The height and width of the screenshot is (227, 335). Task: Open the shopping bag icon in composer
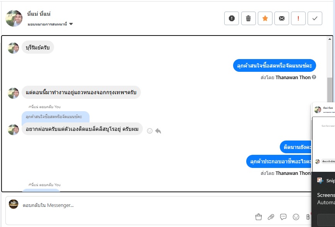pyautogui.click(x=259, y=217)
